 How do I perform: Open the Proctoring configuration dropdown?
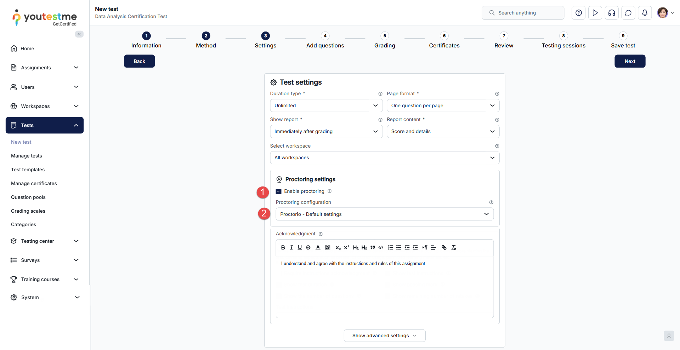(x=384, y=214)
